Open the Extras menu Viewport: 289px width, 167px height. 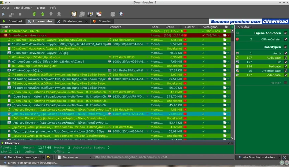pos(41,8)
